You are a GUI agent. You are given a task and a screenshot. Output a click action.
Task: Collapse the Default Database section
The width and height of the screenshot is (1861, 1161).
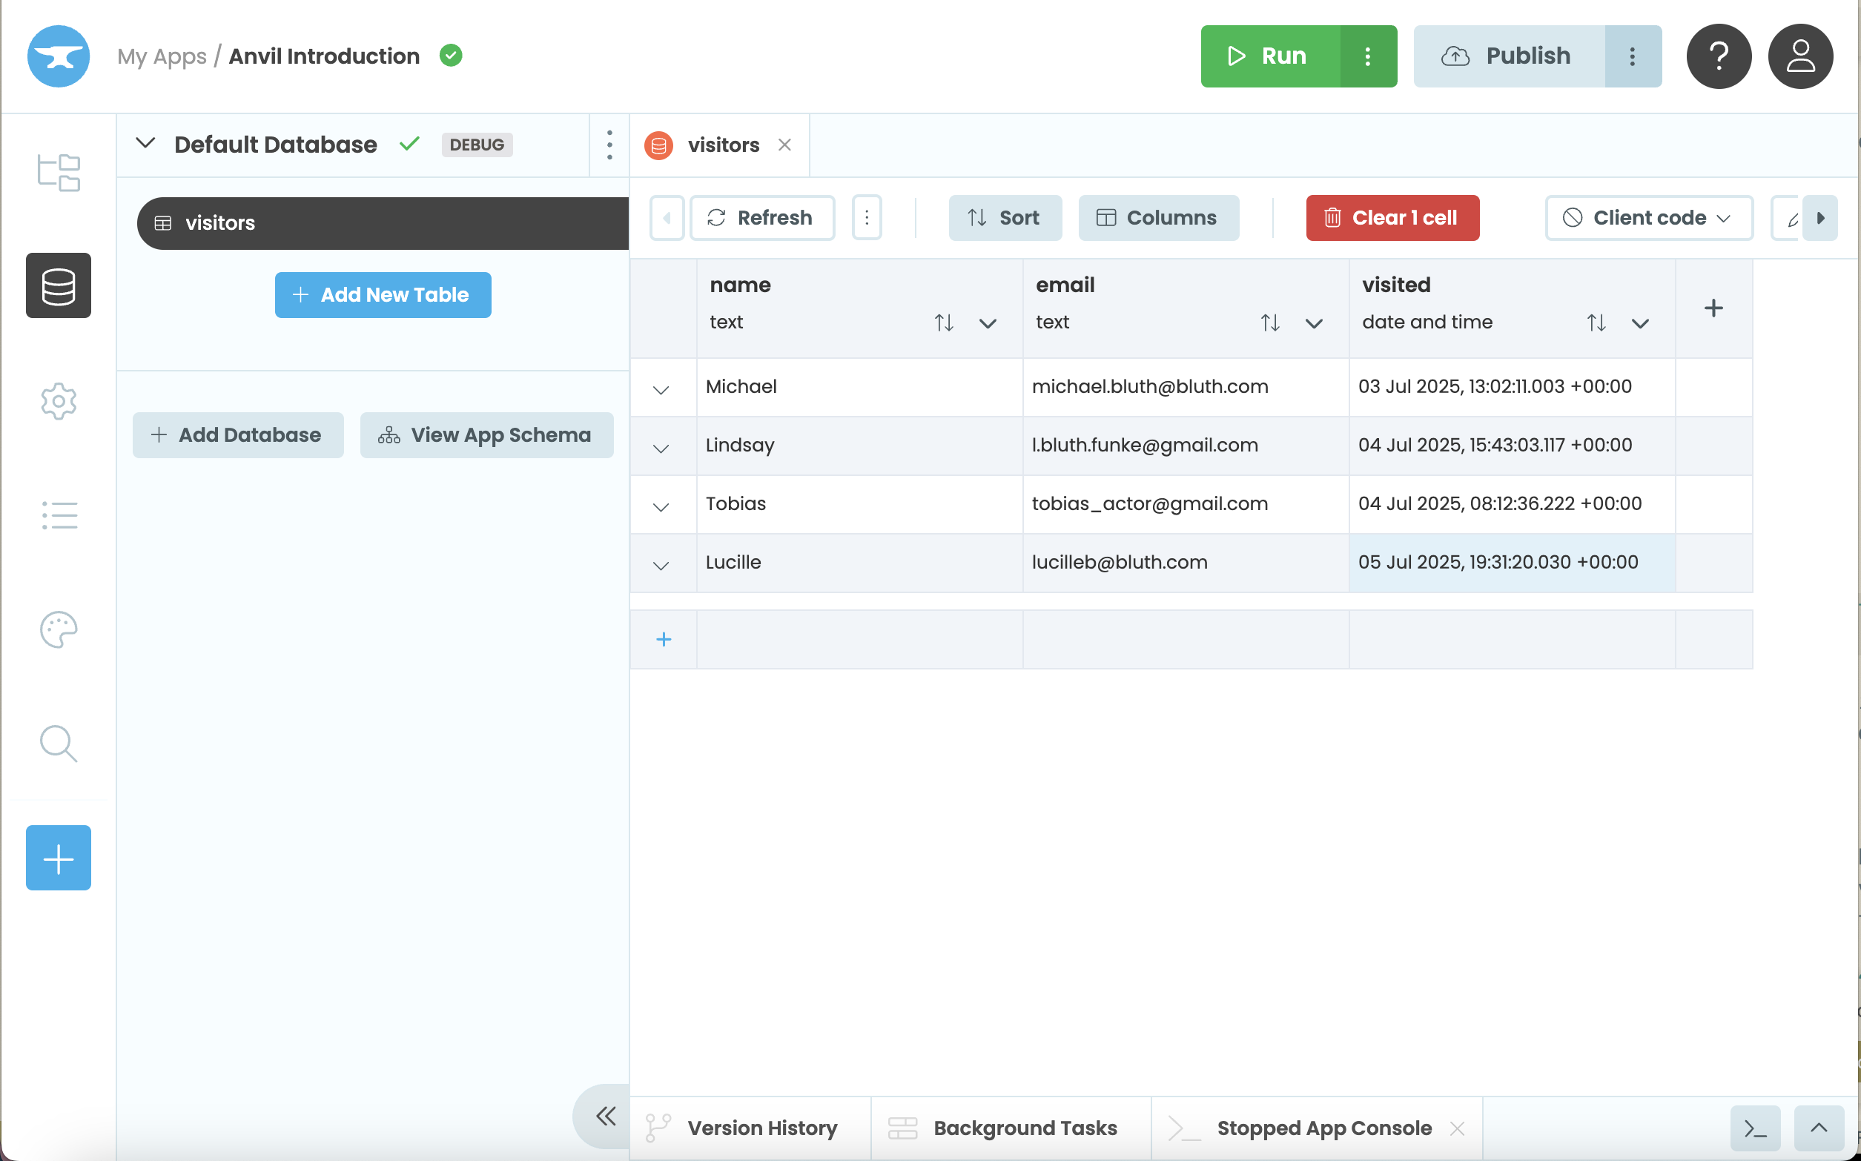pyautogui.click(x=145, y=145)
